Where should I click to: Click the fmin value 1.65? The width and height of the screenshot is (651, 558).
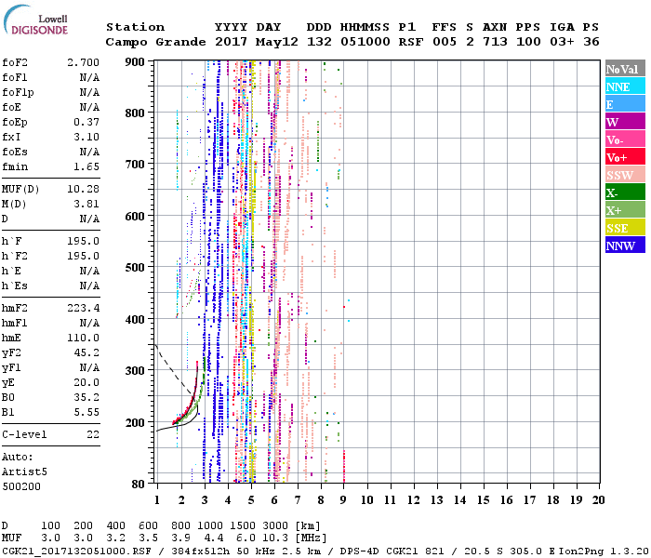click(x=86, y=166)
